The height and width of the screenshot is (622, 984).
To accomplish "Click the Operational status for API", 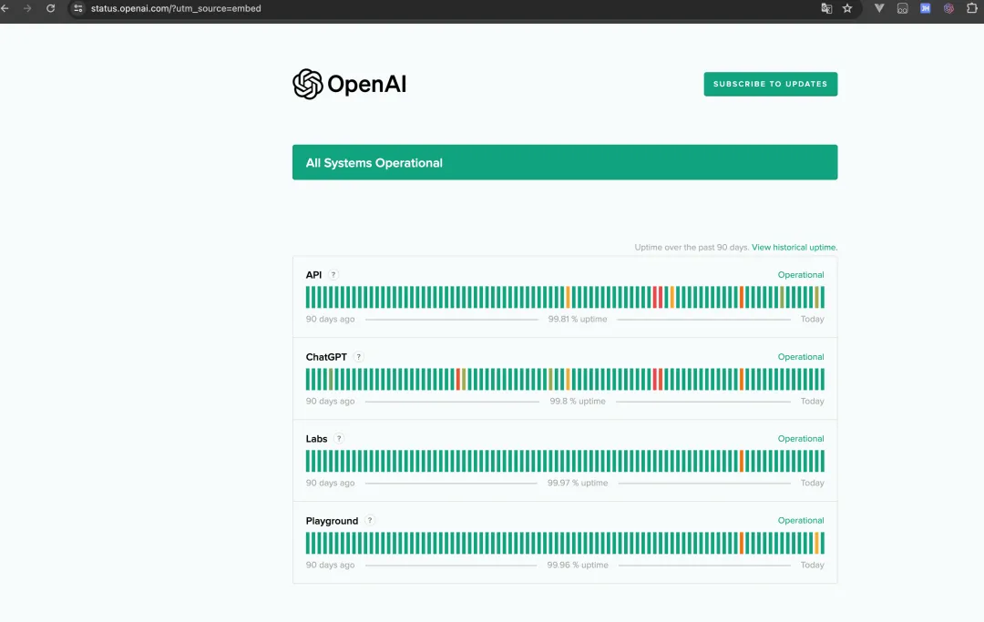I will [x=801, y=275].
